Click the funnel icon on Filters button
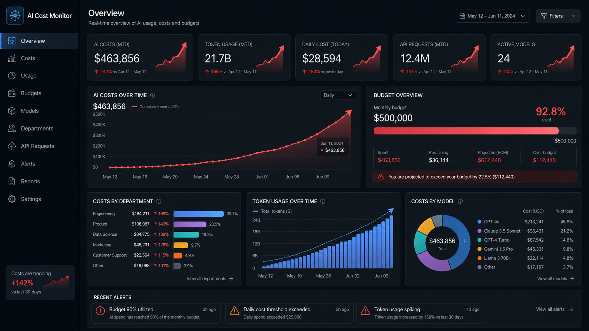The height and width of the screenshot is (331, 589). click(544, 16)
